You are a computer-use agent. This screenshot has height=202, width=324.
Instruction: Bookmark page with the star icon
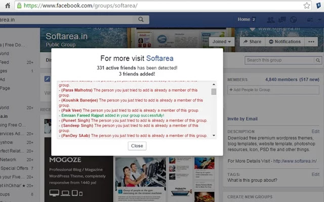tap(307, 6)
